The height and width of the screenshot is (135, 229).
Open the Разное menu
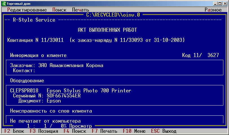pyautogui.click(x=213, y=10)
